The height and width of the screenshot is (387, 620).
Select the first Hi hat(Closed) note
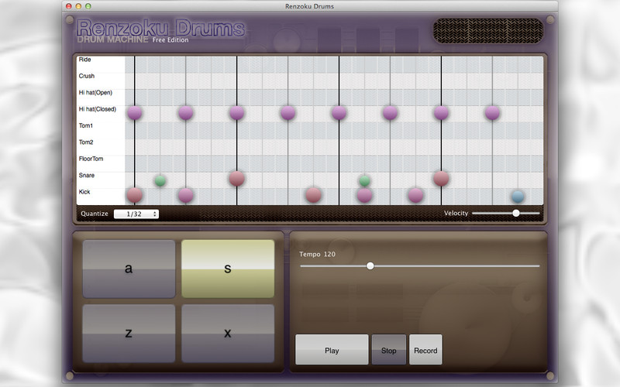pos(134,113)
